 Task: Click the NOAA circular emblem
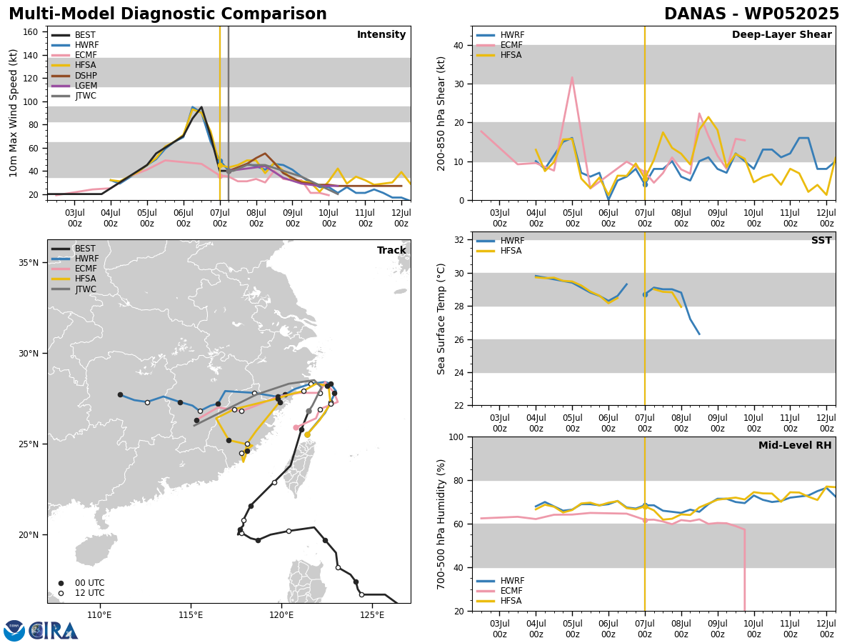point(14,631)
